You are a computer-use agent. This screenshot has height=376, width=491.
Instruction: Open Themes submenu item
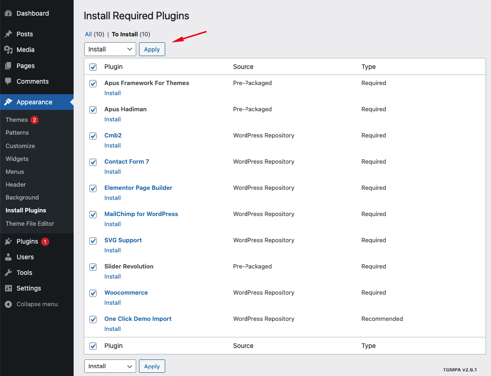tap(17, 120)
